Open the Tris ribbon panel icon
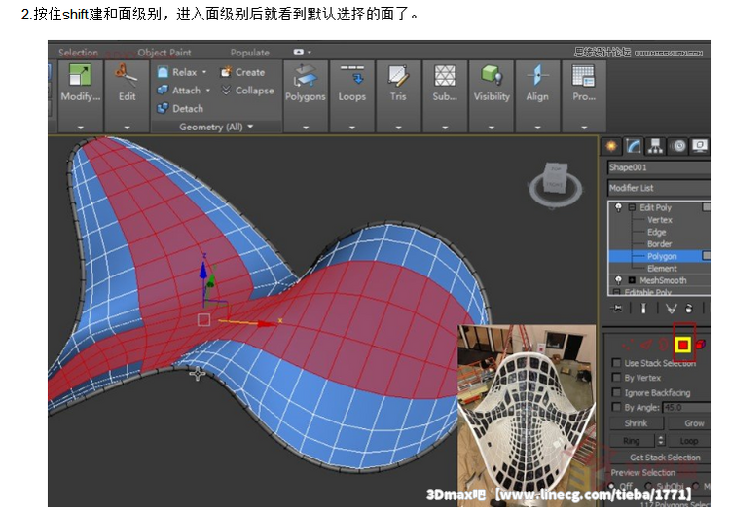 pos(398,75)
